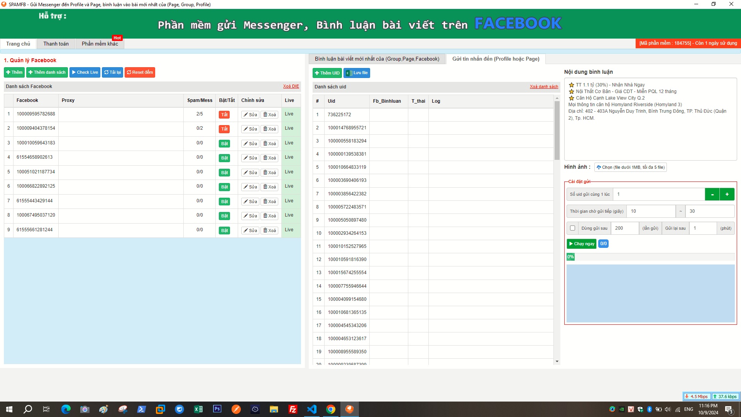The height and width of the screenshot is (417, 741).
Task: Click the green Thêm Facebook button
Action: 14,72
